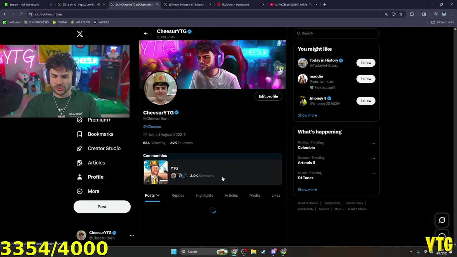Screen dimensions: 457x257
Task: Open Terms of Service footer link
Action: (x=308, y=203)
